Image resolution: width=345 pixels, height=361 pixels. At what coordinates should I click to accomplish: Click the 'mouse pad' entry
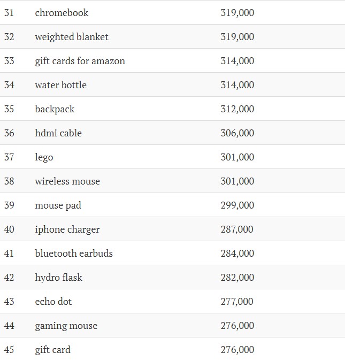[58, 205]
